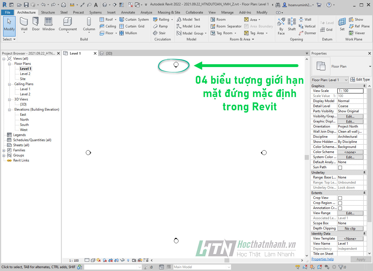Click the Ceiling tool
Viewport: 373px width, 271px height.
click(108, 26)
